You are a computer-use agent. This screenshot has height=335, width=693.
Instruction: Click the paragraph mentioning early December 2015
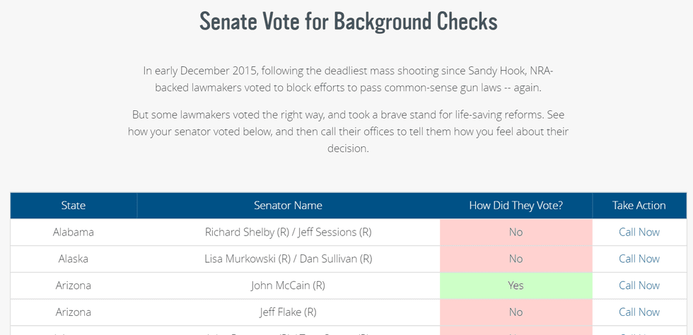pos(348,79)
